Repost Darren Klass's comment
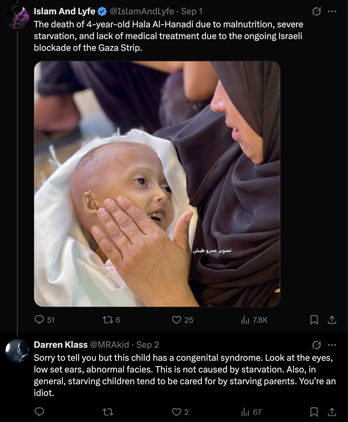 pos(108,412)
